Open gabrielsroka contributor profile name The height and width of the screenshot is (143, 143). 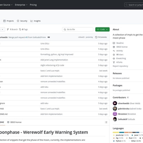point(123,109)
